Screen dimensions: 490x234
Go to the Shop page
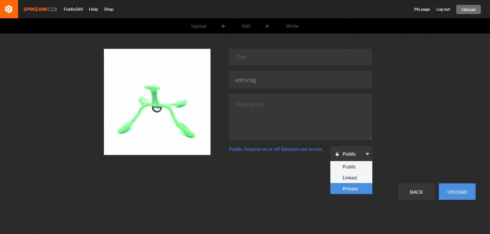point(108,9)
